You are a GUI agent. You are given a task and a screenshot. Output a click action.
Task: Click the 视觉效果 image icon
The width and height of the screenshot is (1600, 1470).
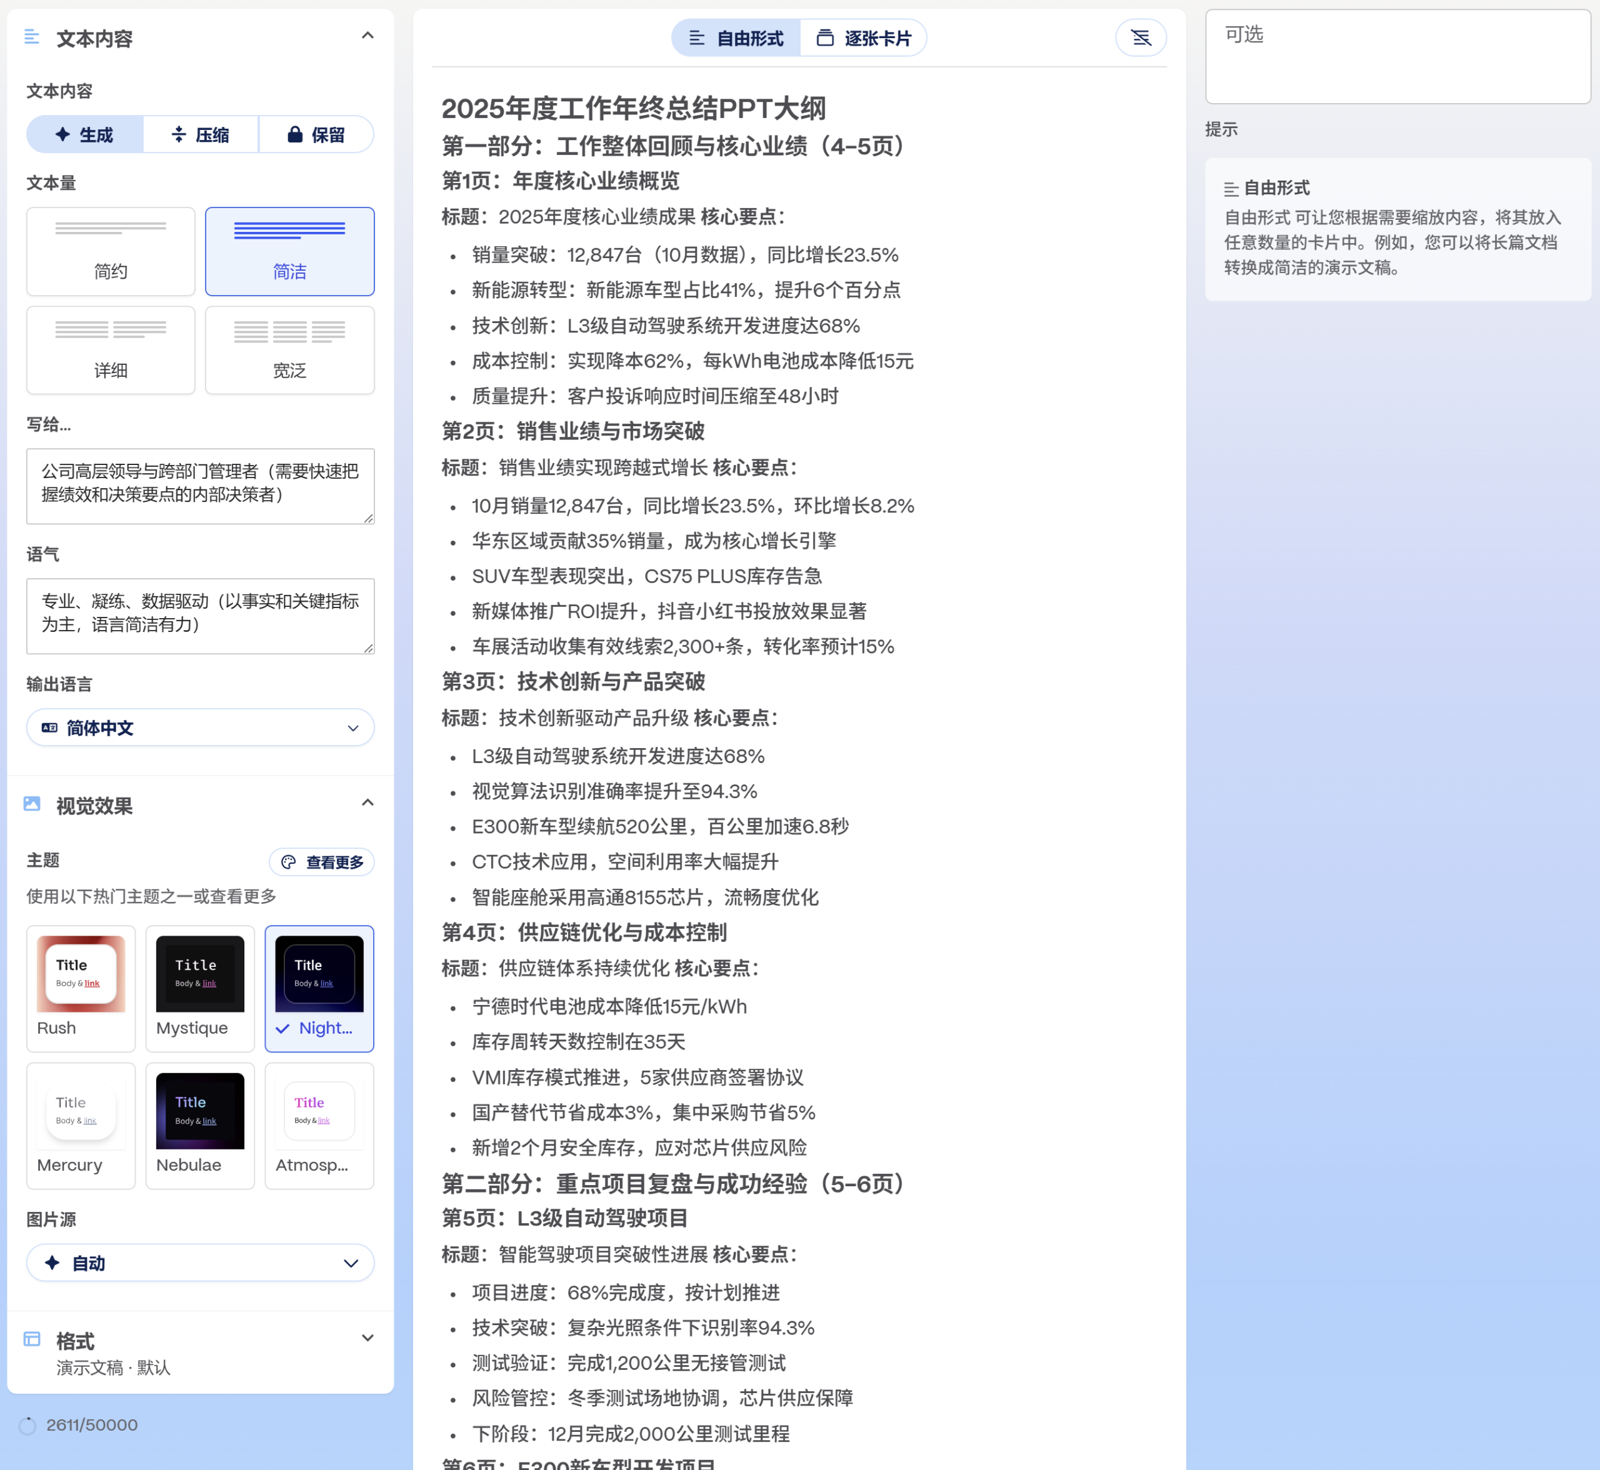[x=31, y=804]
